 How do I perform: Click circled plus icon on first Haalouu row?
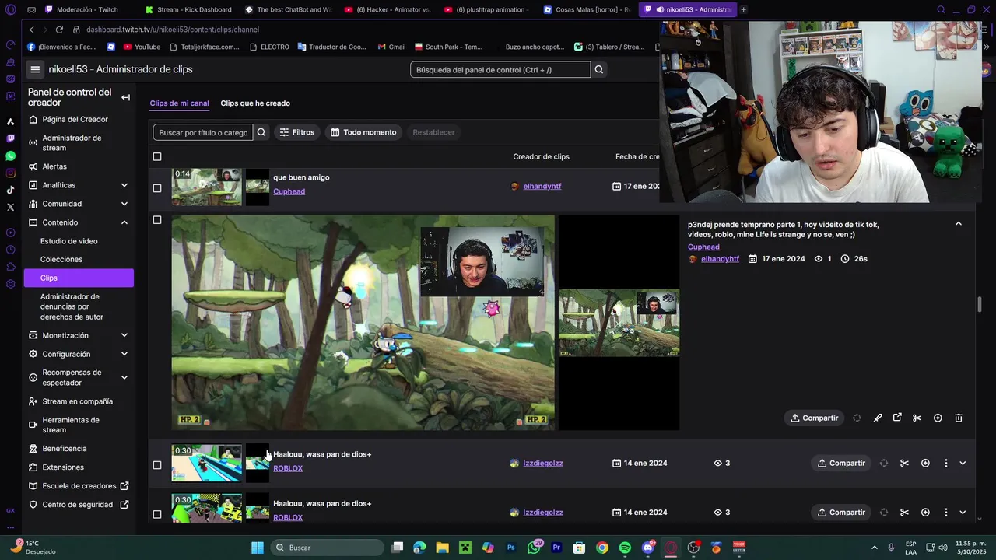[925, 463]
